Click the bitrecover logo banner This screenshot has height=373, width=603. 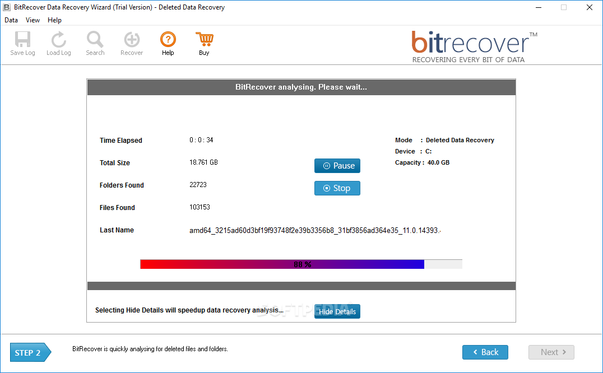pyautogui.click(x=474, y=46)
